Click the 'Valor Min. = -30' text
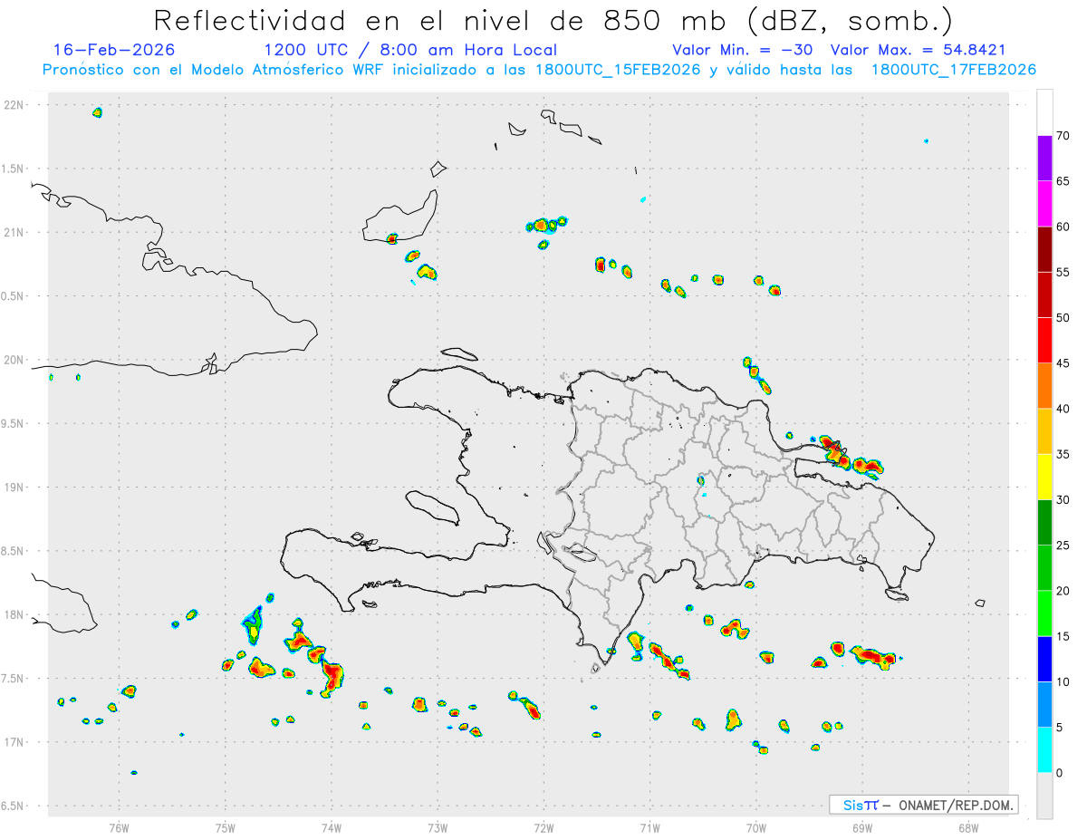Image resolution: width=1087 pixels, height=840 pixels. click(x=742, y=50)
